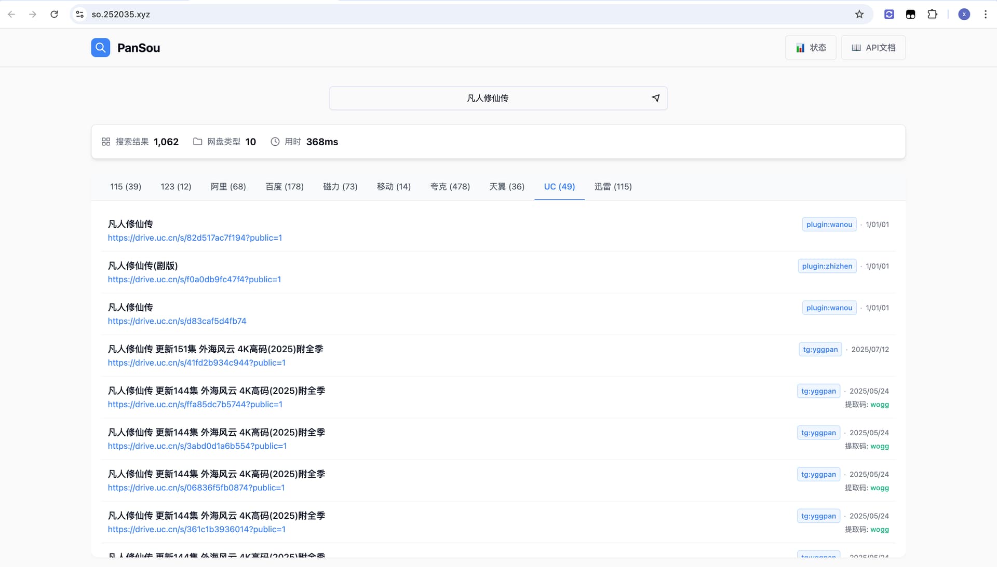Image resolution: width=997 pixels, height=567 pixels.
Task: Reload the page with refresh icon
Action: [54, 15]
